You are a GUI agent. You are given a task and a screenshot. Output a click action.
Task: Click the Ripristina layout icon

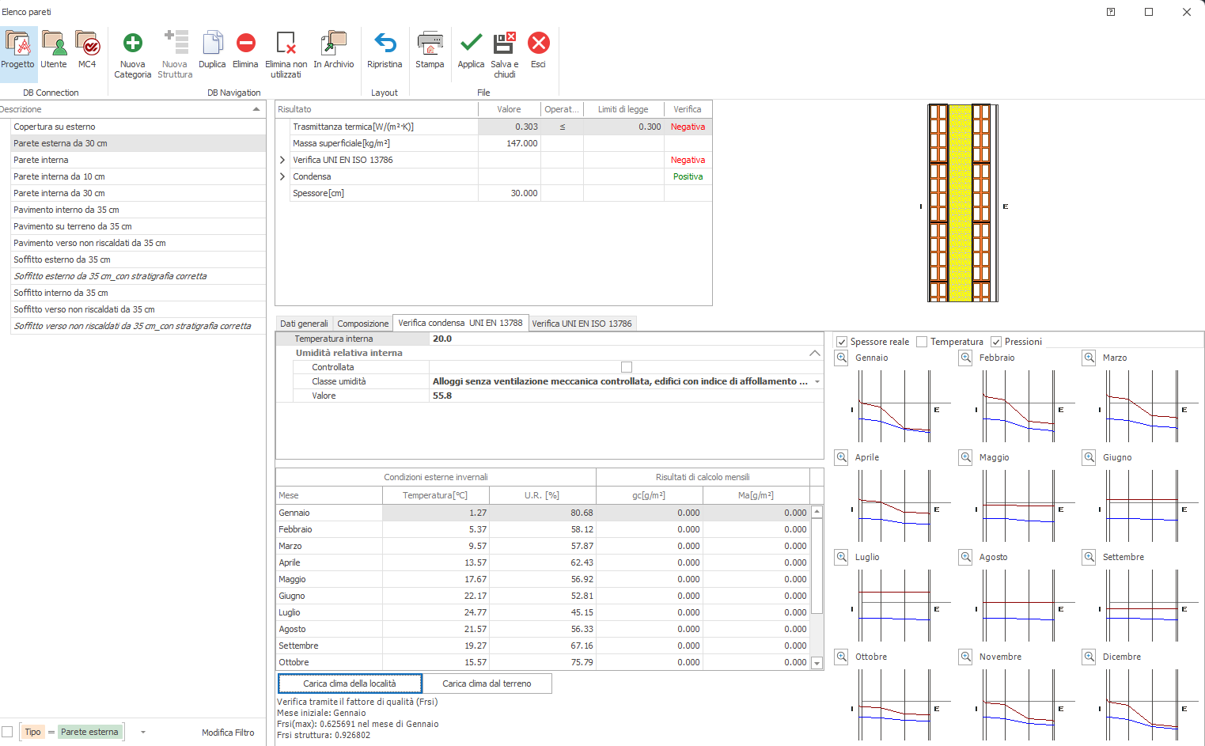click(385, 44)
